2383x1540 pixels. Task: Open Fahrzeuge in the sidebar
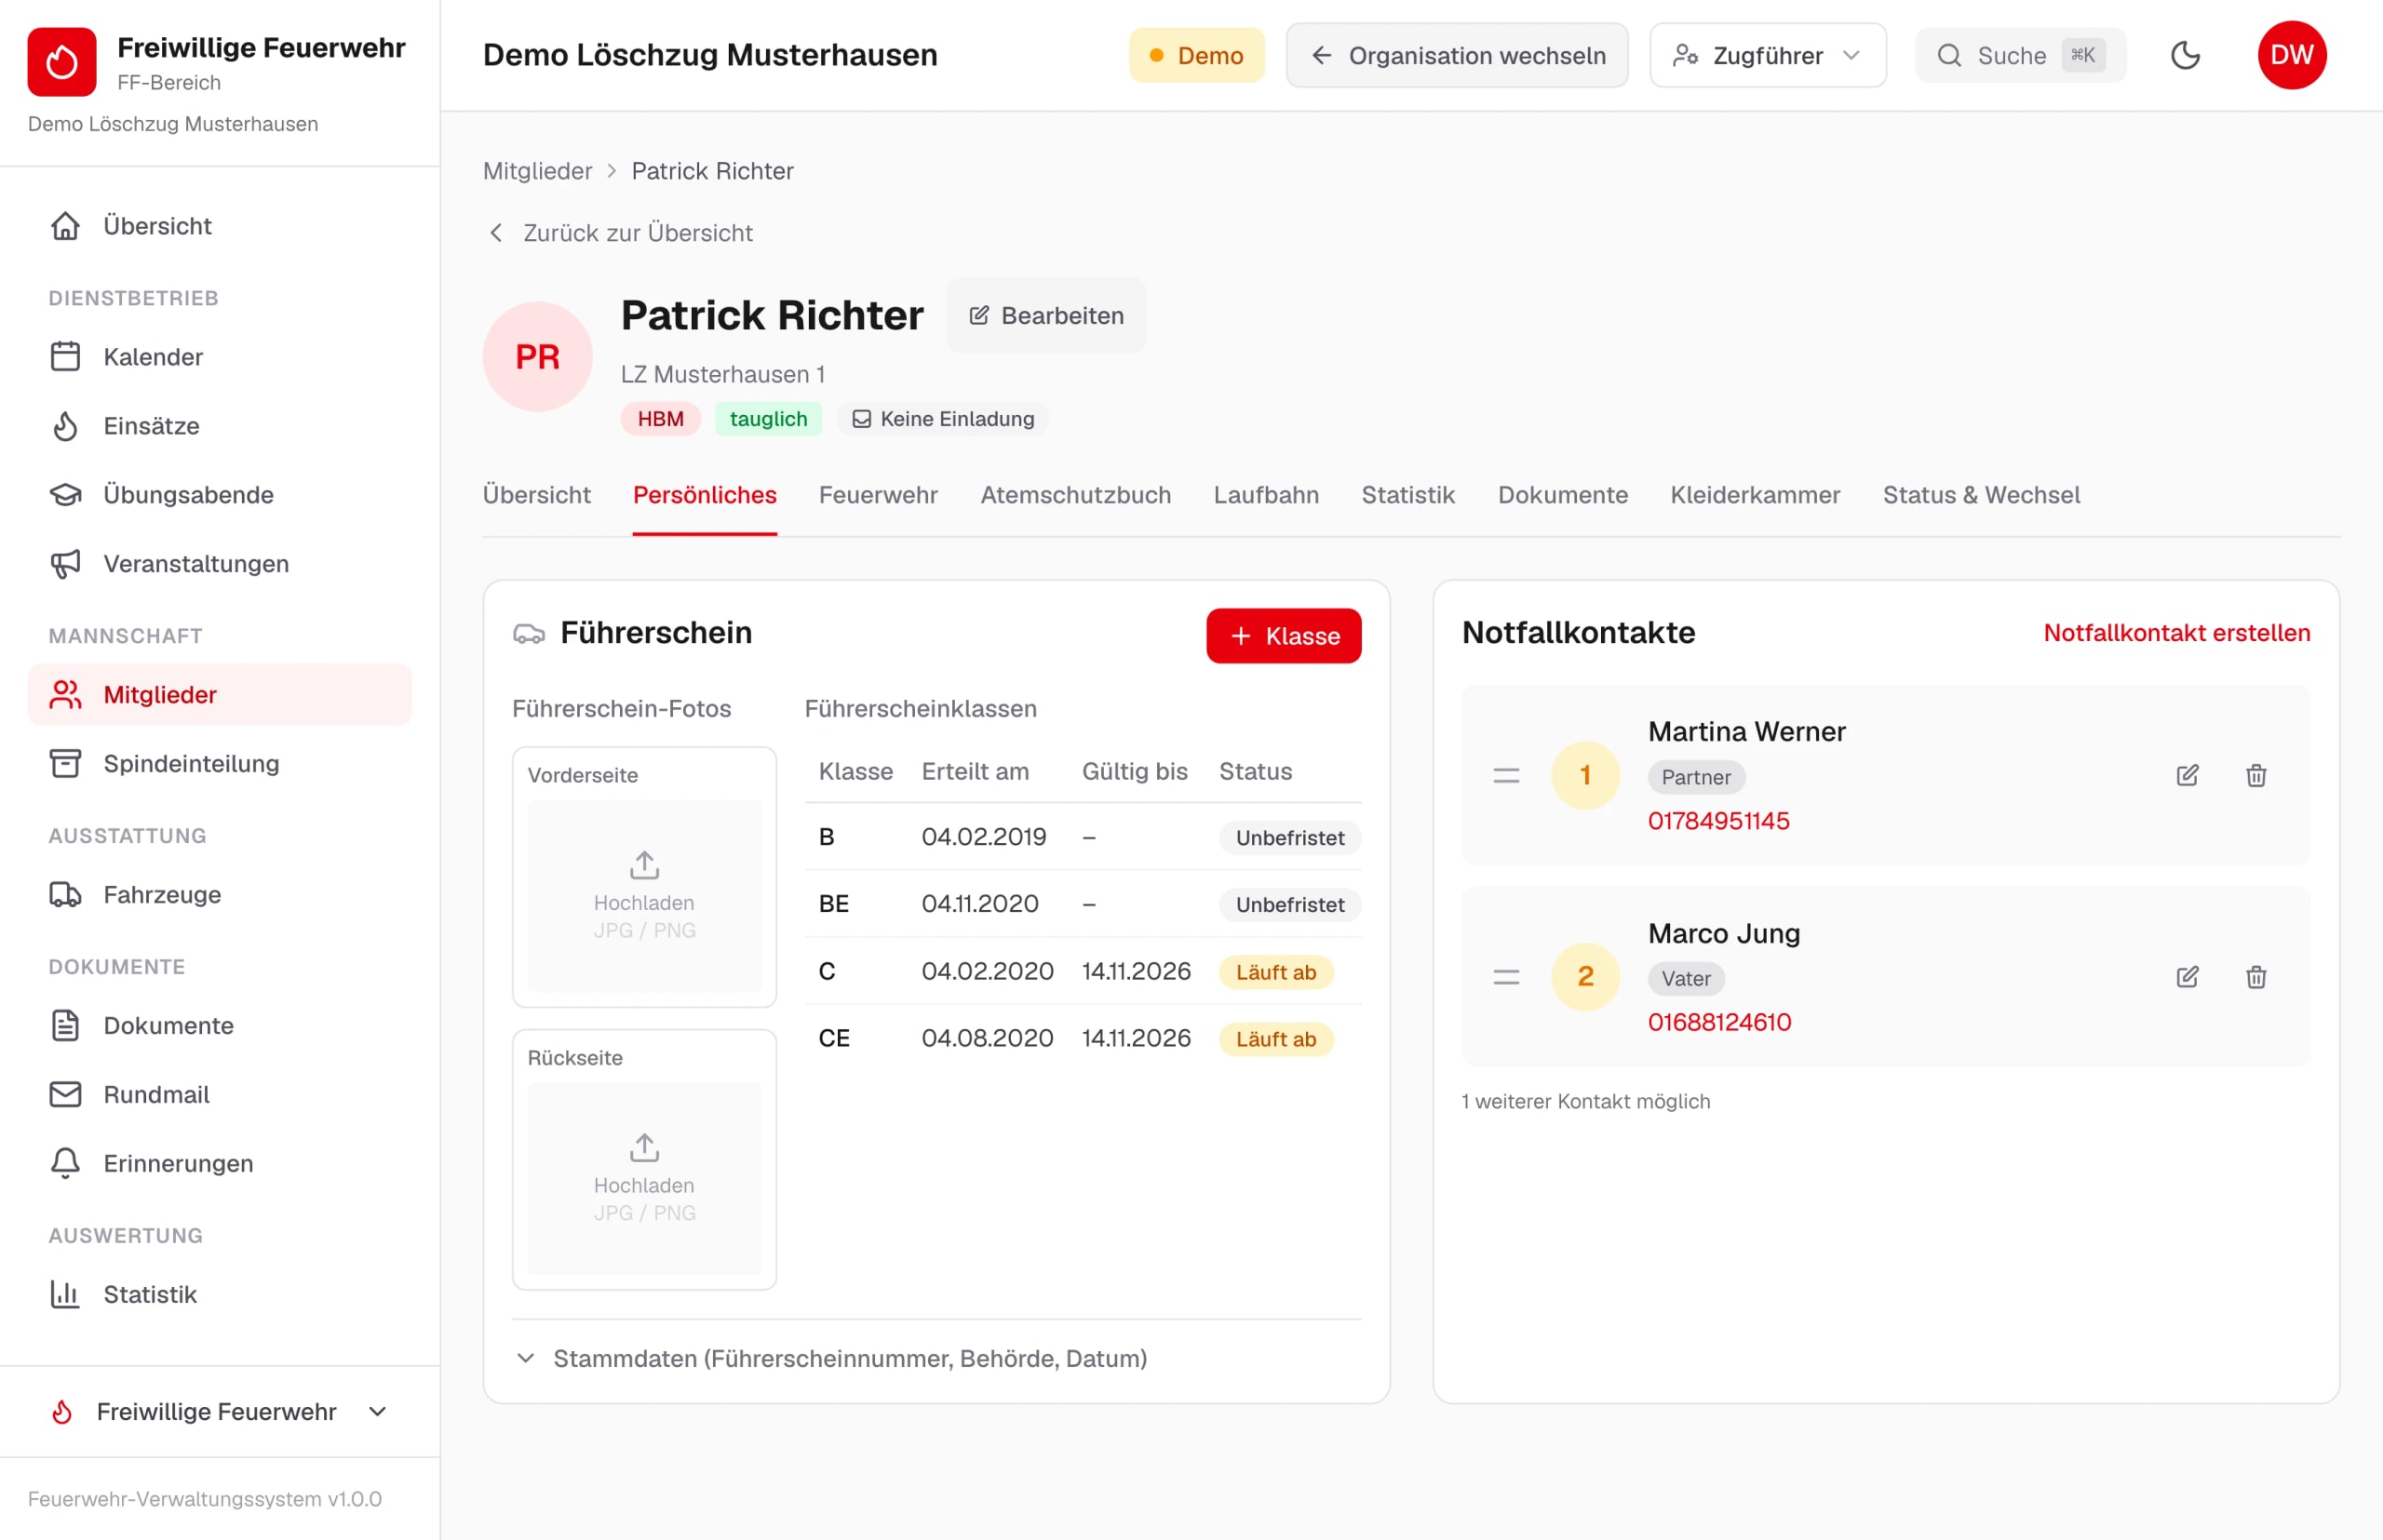pyautogui.click(x=220, y=895)
